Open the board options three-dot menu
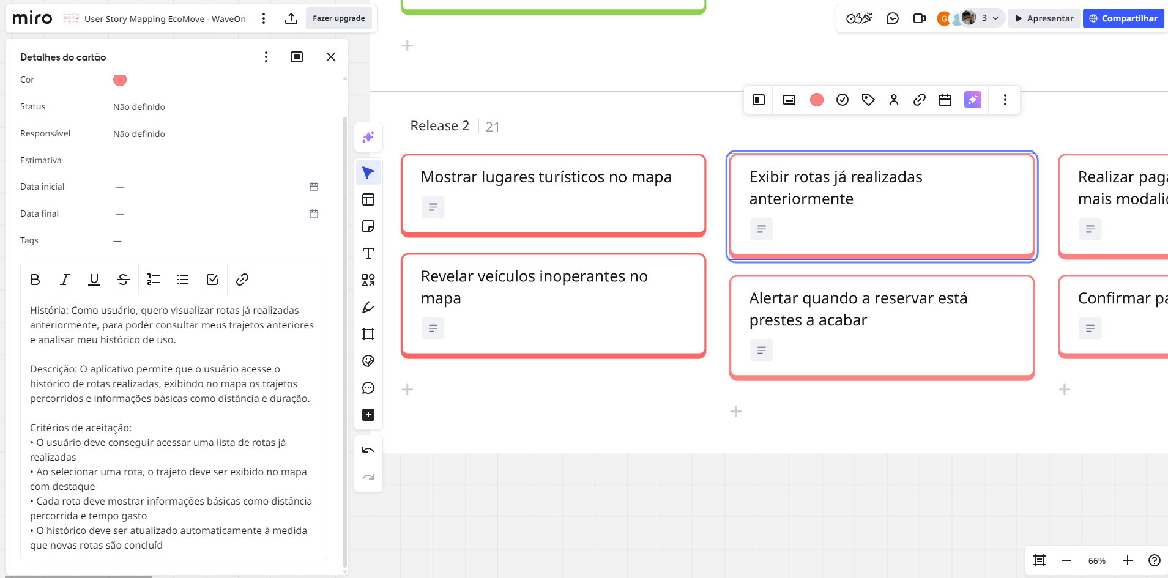Viewport: 1168px width, 578px height. (x=264, y=19)
